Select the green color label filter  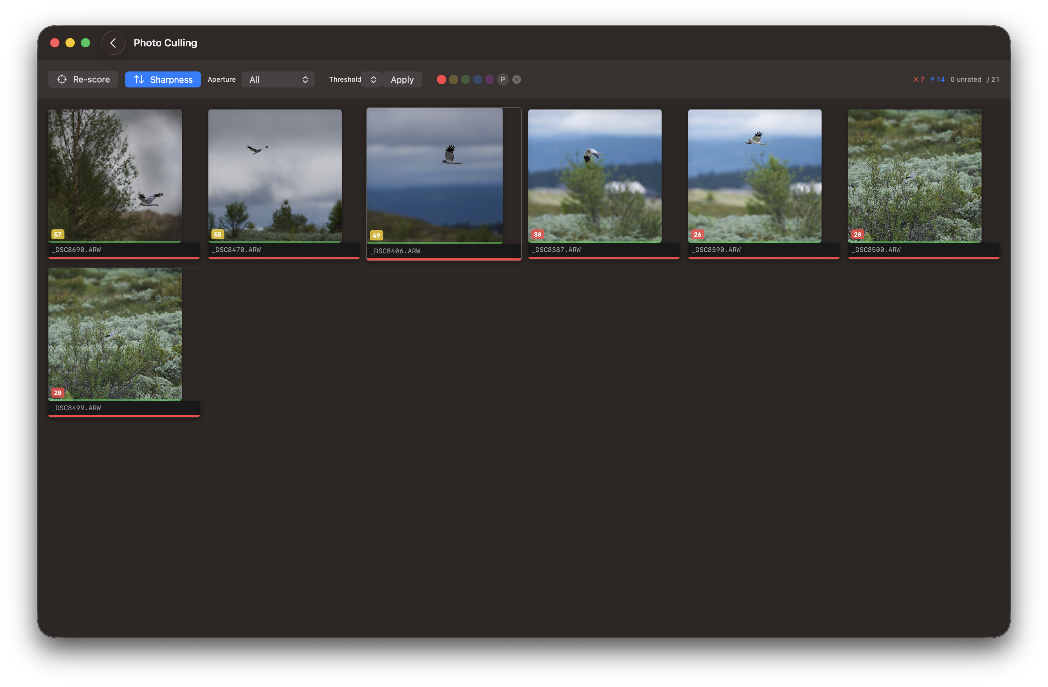[x=466, y=79]
